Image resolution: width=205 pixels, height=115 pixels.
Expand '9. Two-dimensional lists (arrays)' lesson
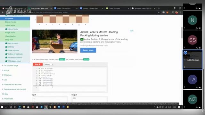tap(14, 89)
